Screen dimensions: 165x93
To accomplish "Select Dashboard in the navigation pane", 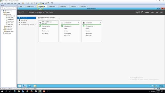I will click(27, 18).
